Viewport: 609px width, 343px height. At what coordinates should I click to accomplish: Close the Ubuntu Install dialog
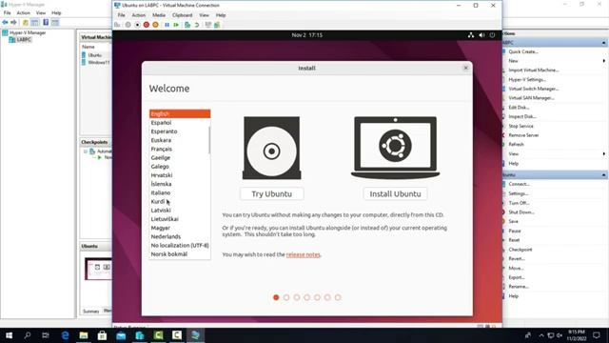pyautogui.click(x=465, y=68)
